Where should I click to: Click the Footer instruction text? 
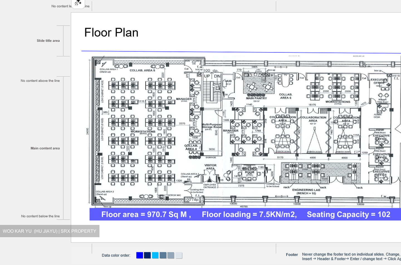click(x=351, y=256)
